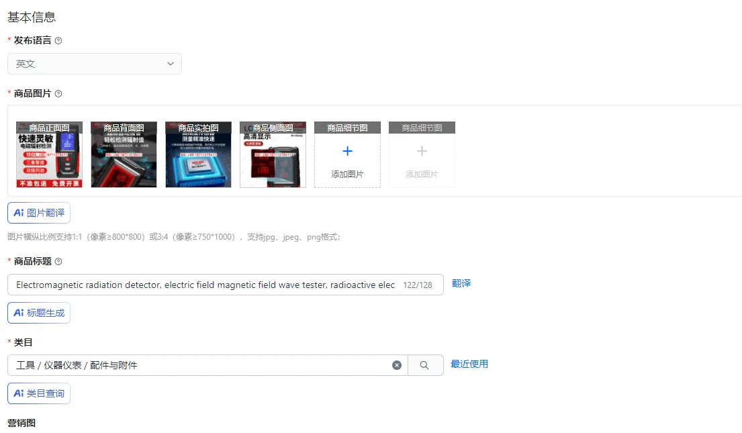Clear the 类目 category field
Image resolution: width=742 pixels, height=433 pixels.
tap(397, 365)
